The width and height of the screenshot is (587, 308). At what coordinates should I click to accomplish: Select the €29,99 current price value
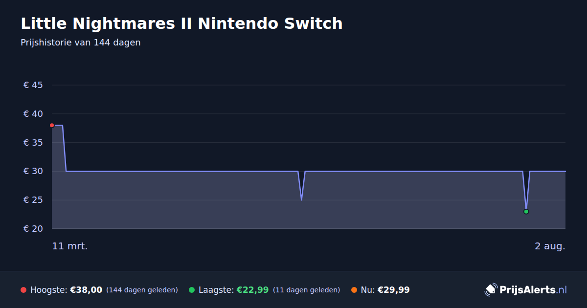point(393,290)
